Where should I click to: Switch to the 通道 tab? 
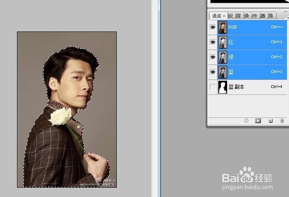click(x=216, y=16)
